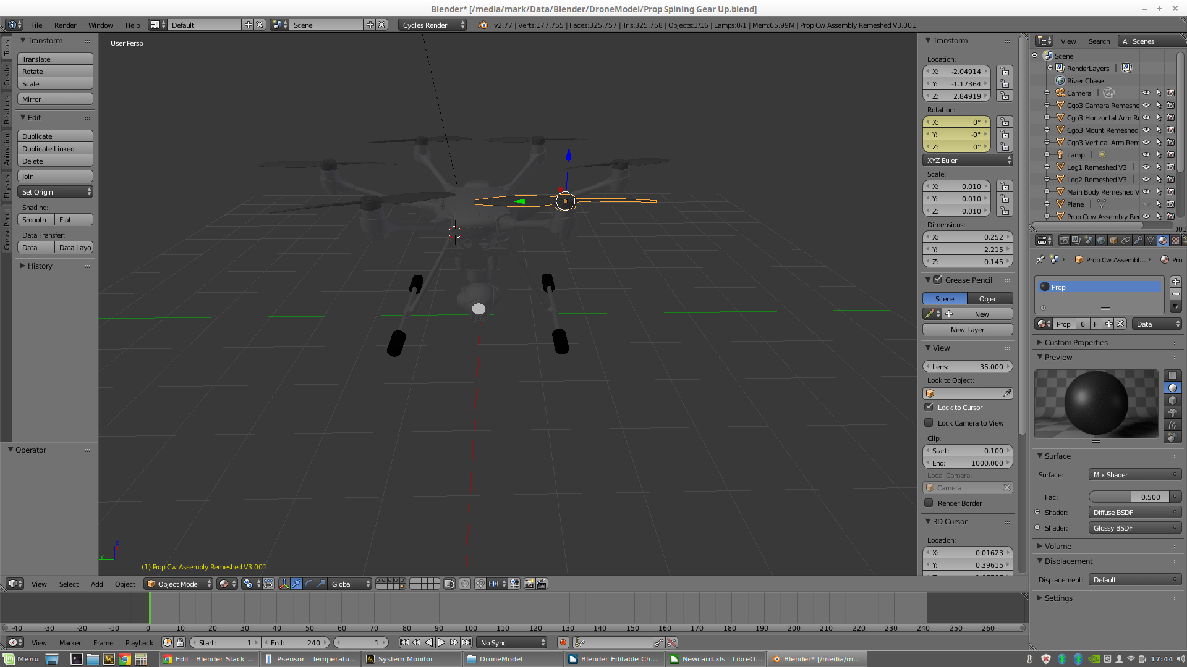Open the Window menu
1187x667 pixels.
click(100, 25)
